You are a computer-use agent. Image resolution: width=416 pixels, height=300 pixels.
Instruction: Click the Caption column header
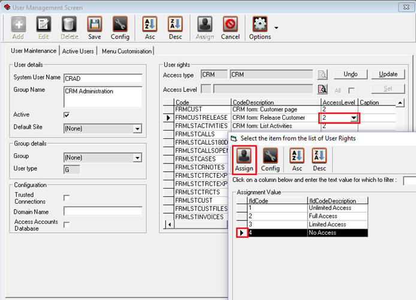tap(376, 102)
